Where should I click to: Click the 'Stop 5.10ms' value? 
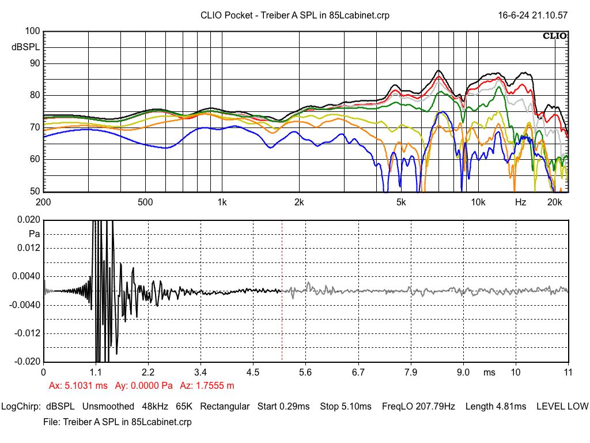(346, 407)
